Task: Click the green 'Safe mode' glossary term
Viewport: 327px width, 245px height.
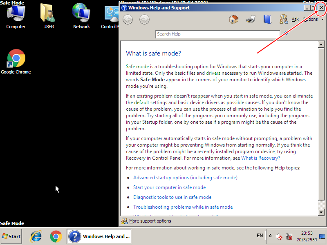Action: coord(137,67)
